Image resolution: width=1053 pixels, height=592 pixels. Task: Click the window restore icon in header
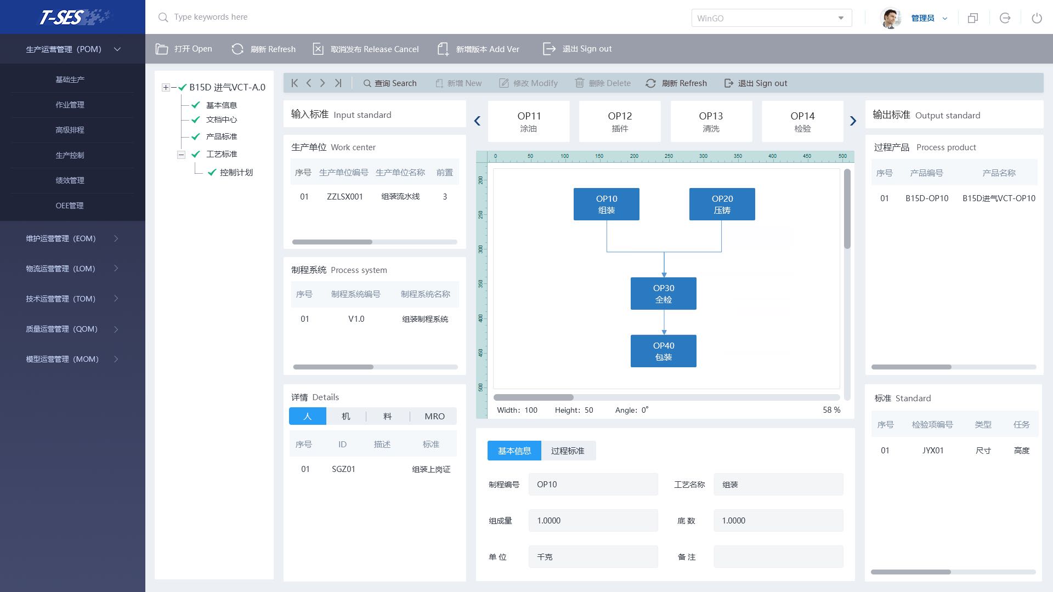(973, 18)
